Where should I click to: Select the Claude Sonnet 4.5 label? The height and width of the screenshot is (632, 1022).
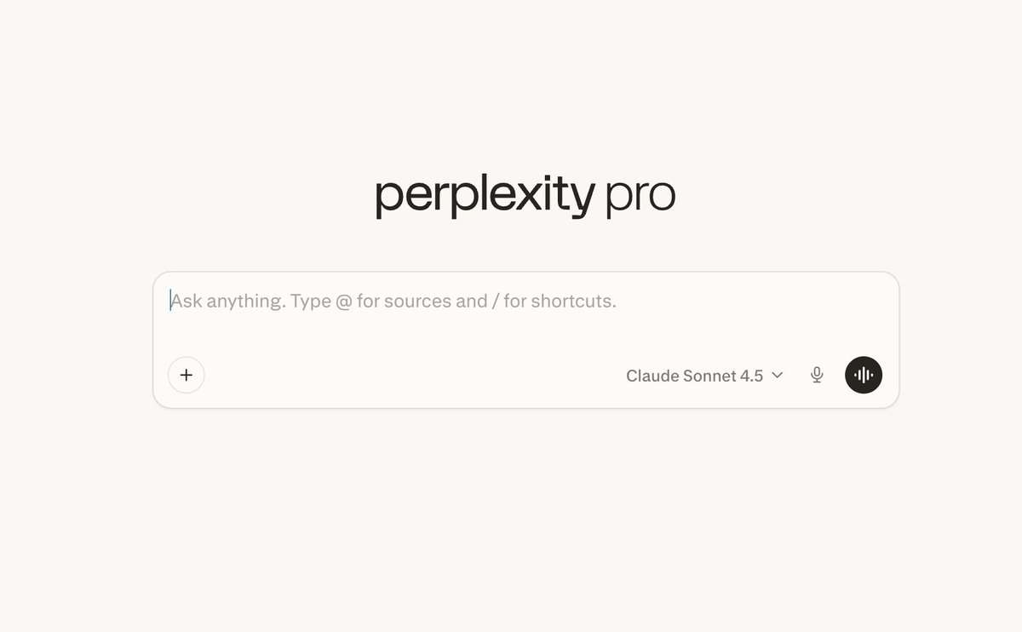(x=694, y=376)
